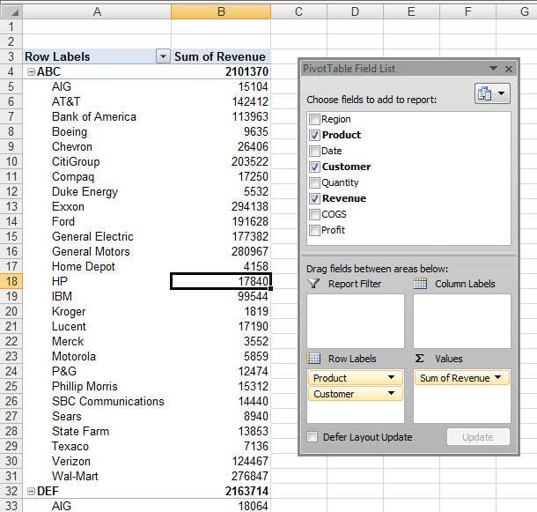Uncheck the Product field checkbox
537x512 pixels.
point(314,135)
